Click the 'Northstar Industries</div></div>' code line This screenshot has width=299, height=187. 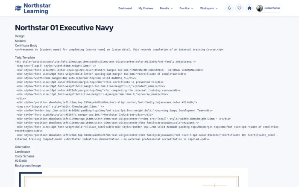[85, 115]
